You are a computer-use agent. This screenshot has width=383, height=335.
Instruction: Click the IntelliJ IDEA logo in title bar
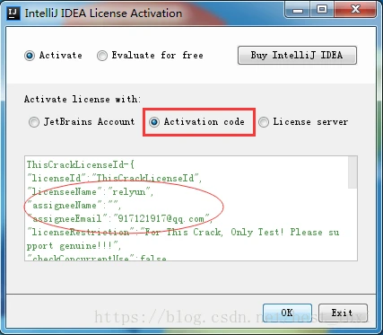click(x=13, y=13)
